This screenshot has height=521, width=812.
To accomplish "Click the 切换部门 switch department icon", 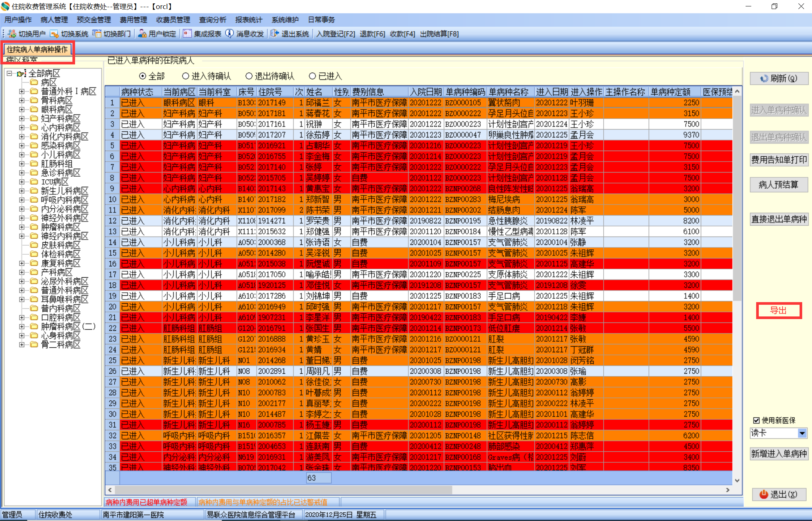I will coord(97,34).
